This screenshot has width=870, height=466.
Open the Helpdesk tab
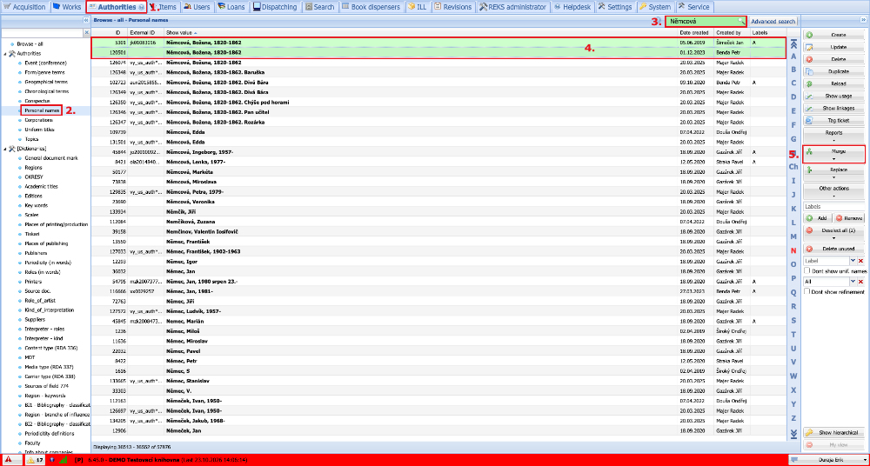click(x=572, y=7)
